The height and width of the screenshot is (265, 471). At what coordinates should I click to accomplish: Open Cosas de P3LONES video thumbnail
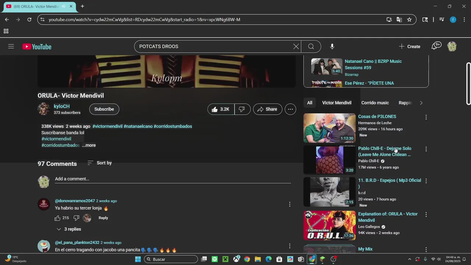click(329, 128)
